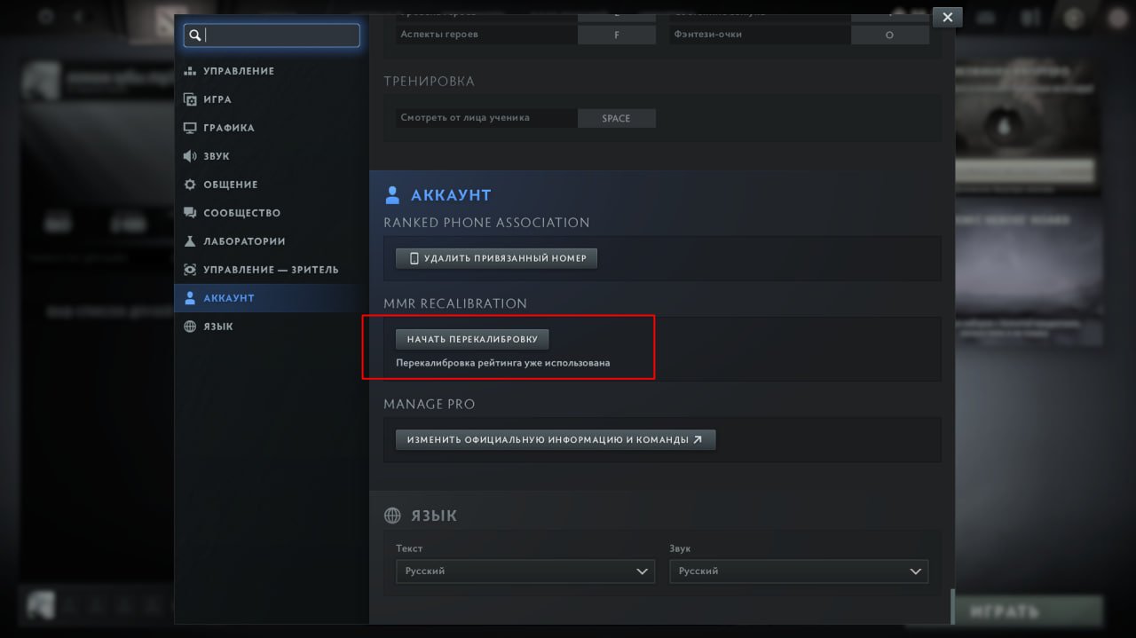This screenshot has width=1136, height=638.
Task: Expand the Звук language dropdown
Action: [798, 571]
